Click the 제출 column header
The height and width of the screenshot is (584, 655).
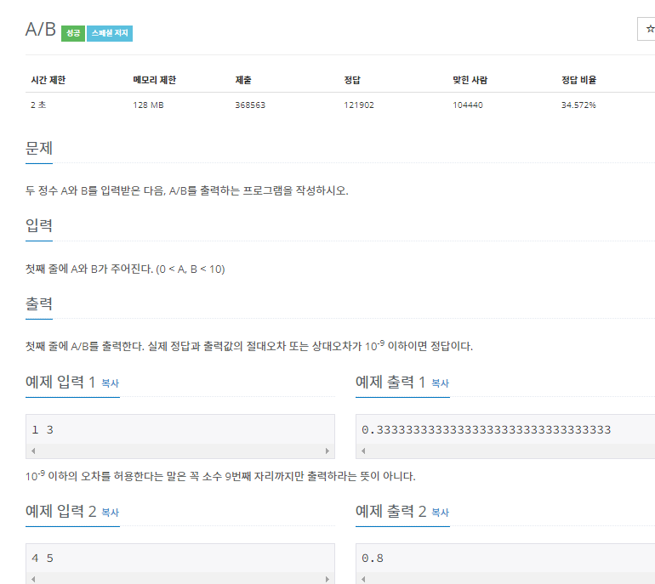(243, 80)
